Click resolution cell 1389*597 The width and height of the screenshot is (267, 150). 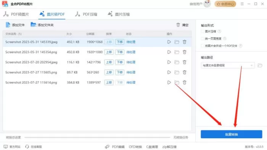click(94, 82)
